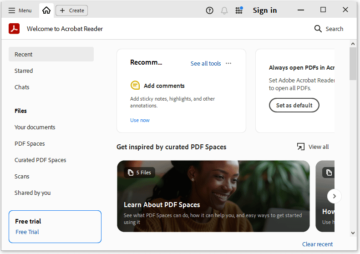Click the Always open PDFs card heading
Image resolution: width=360 pixels, height=254 pixels.
[301, 68]
